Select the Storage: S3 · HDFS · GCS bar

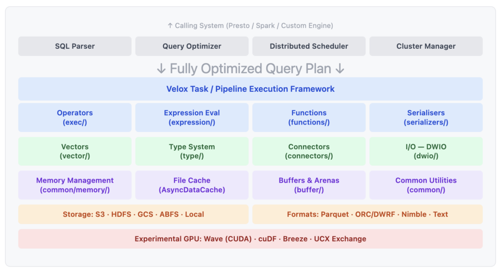tap(133, 214)
